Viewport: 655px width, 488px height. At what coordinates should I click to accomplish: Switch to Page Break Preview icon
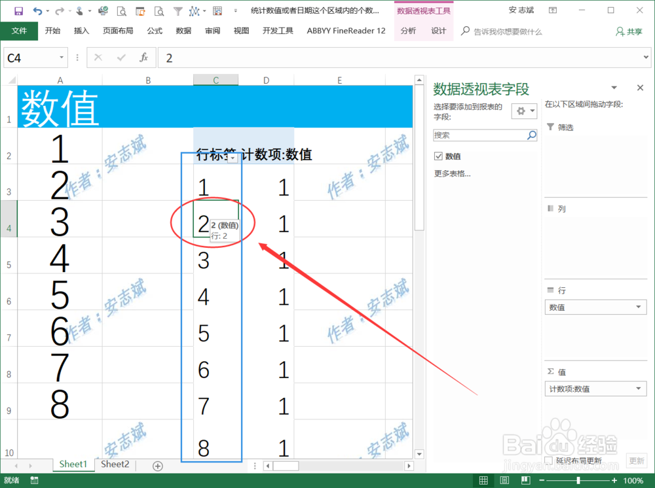tap(526, 481)
